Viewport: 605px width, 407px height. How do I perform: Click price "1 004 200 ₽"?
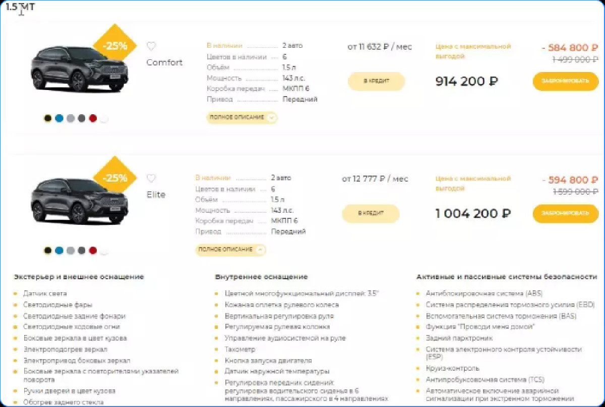pos(473,213)
